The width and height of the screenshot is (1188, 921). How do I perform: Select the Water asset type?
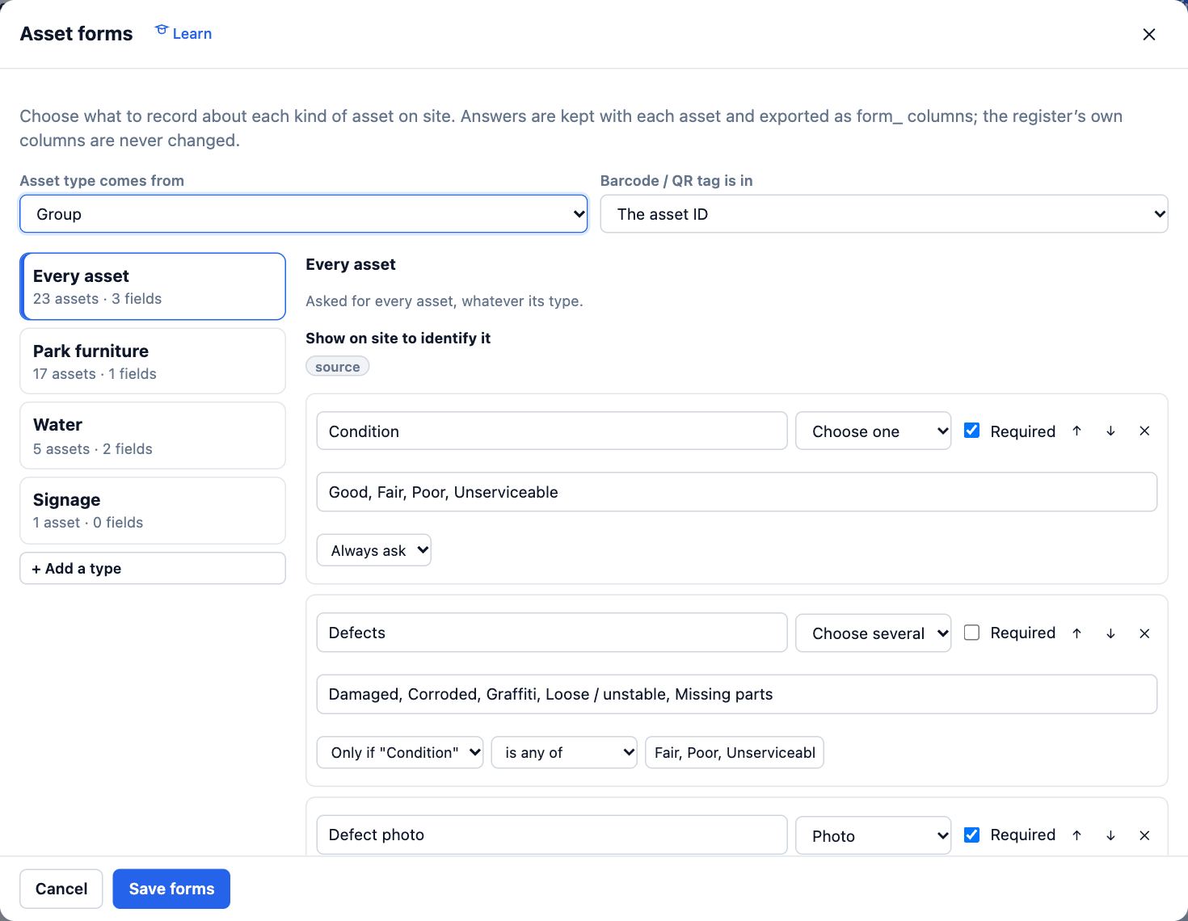point(153,435)
